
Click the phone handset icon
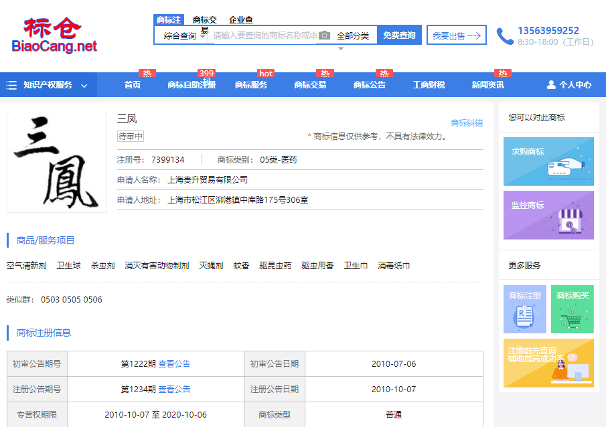505,36
